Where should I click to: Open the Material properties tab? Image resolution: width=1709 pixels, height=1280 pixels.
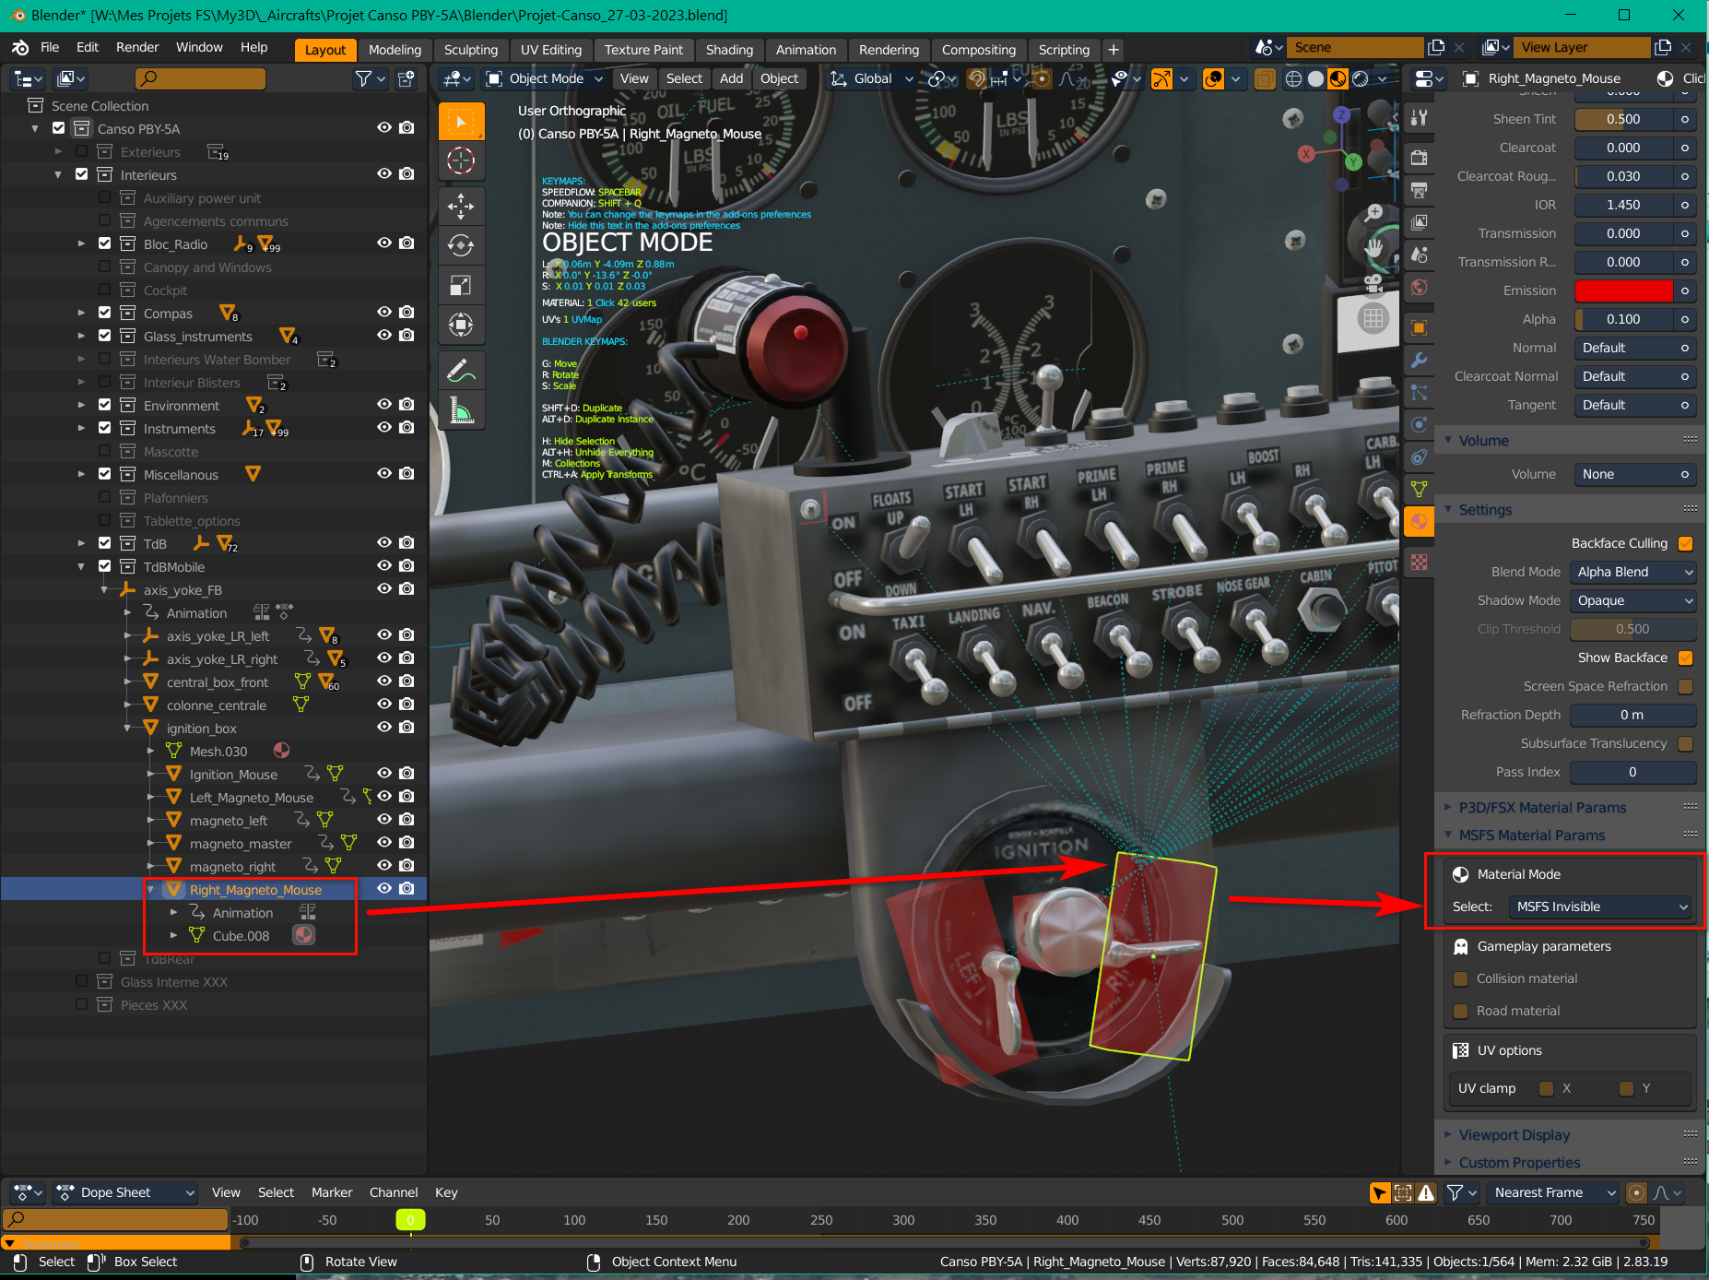coord(1420,521)
